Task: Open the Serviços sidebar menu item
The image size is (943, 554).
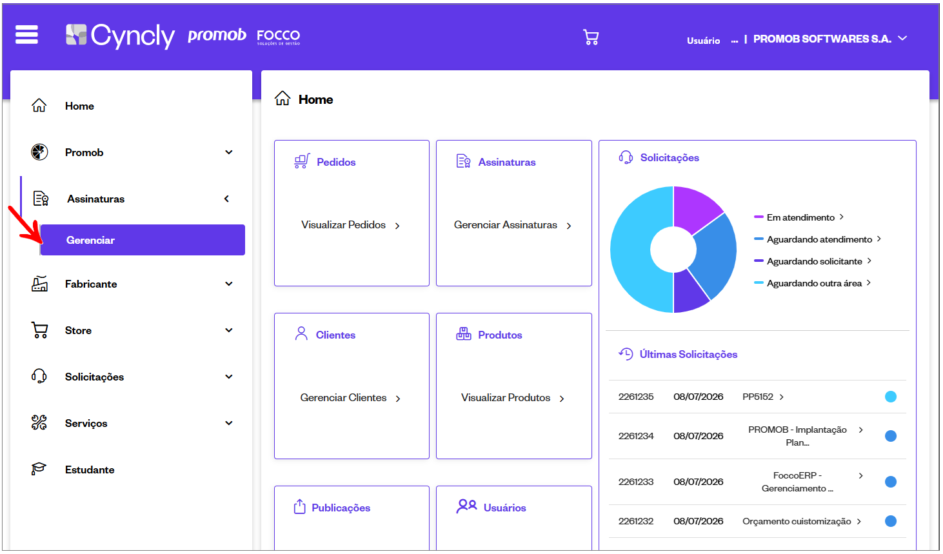Action: 86,423
